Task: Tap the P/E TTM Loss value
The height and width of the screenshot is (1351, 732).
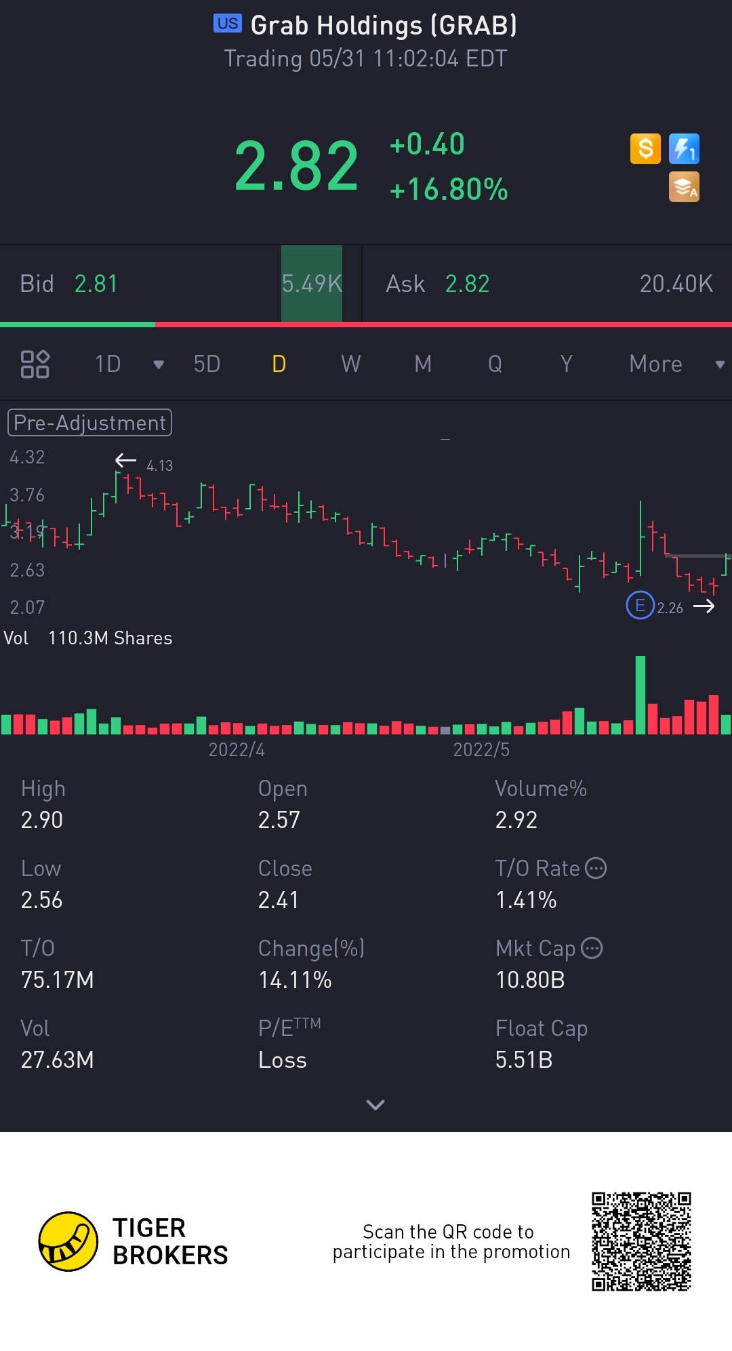Action: point(283,1060)
